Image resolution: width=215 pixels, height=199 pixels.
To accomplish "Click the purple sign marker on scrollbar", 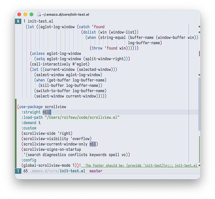I will coord(199,53).
